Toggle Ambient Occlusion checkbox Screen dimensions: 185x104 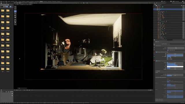pos(157,52)
